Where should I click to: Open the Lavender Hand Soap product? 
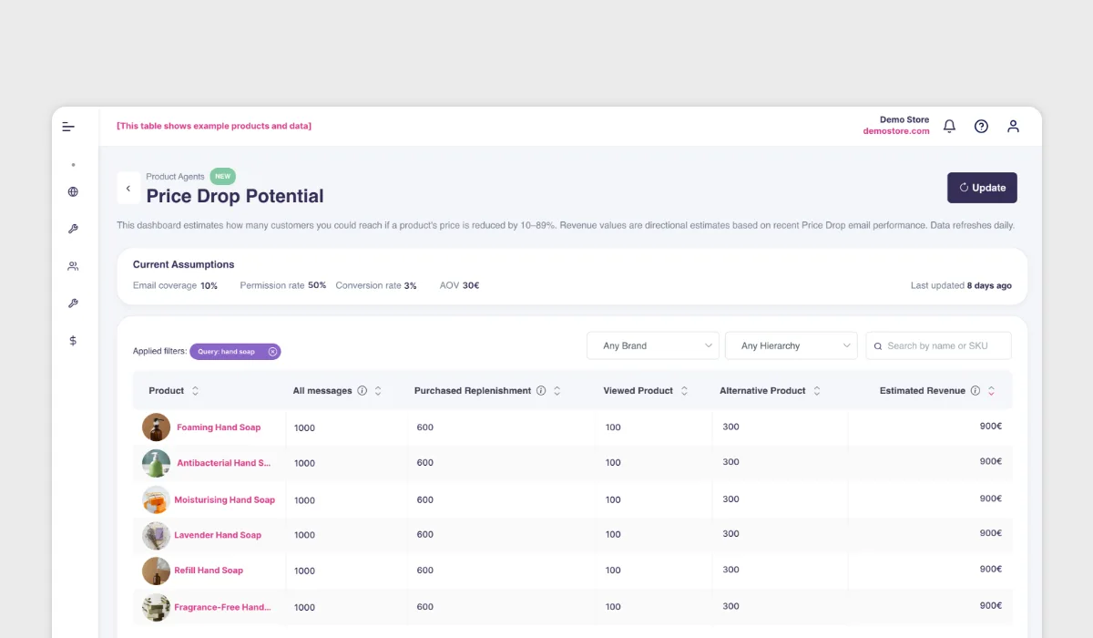(218, 535)
